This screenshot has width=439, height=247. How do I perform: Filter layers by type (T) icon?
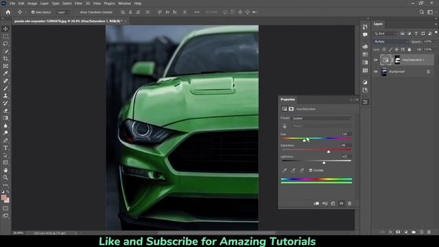click(416, 34)
